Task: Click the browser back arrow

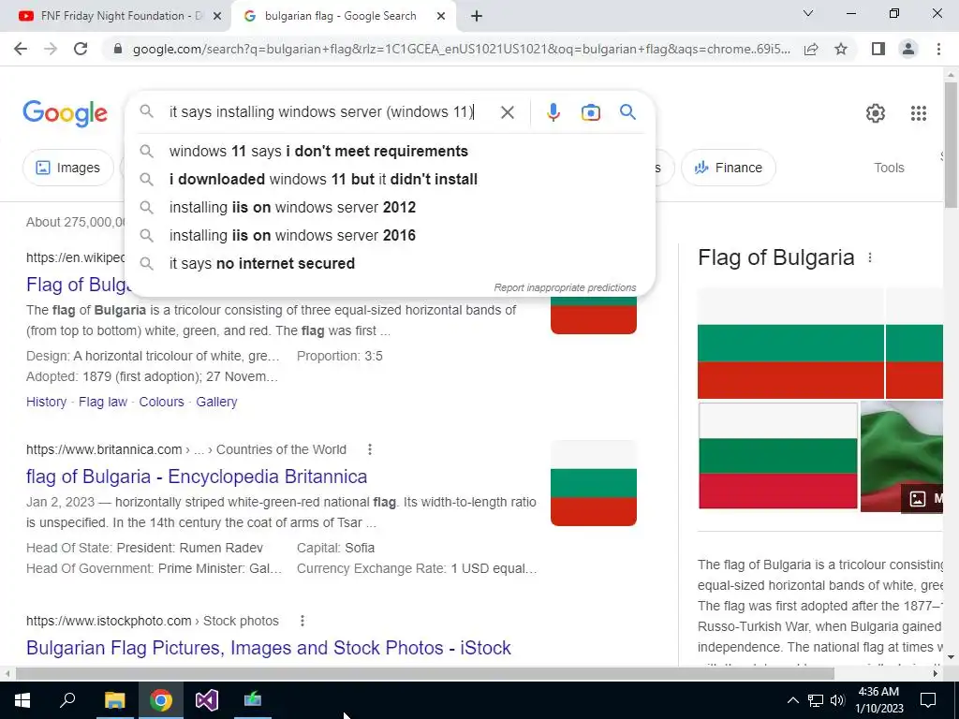Action: coord(21,49)
